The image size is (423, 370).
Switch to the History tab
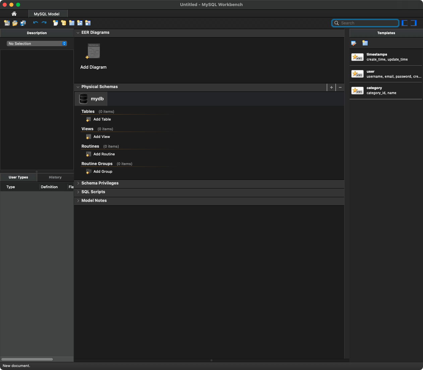(x=55, y=177)
